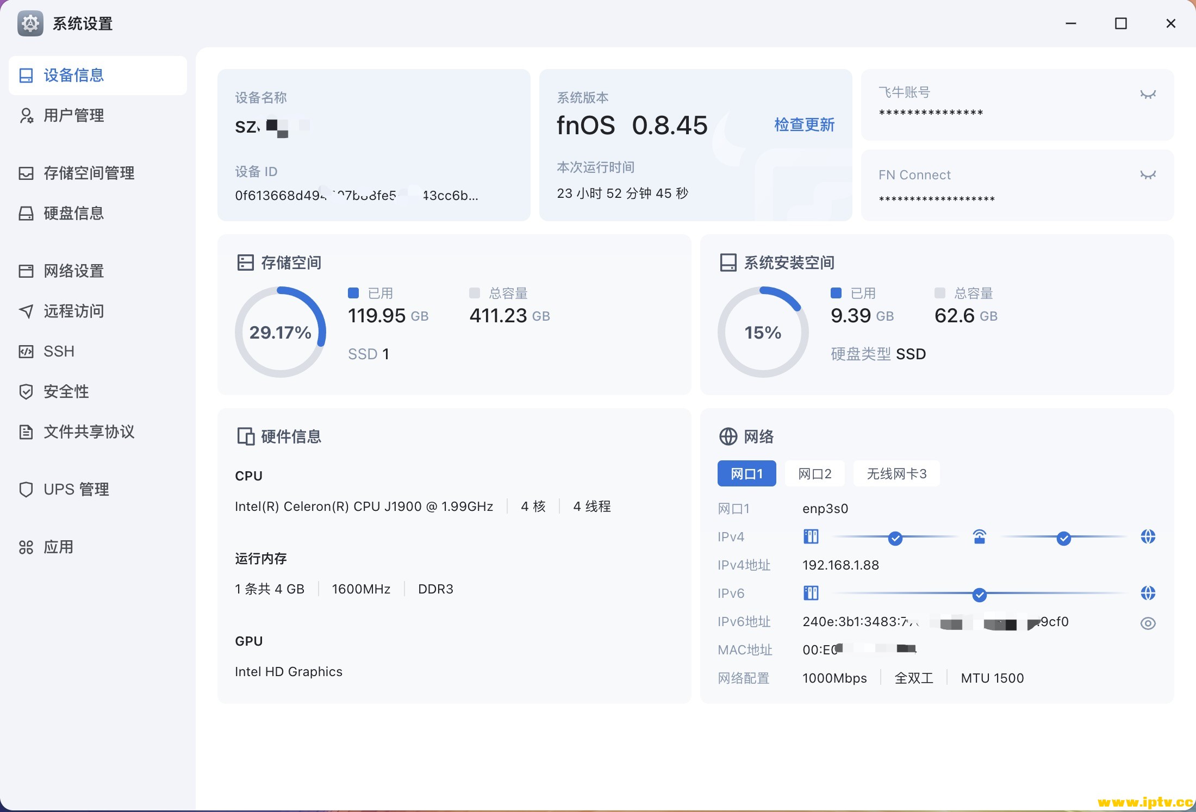Close the 系统设置 window
1196x812 pixels.
(1171, 23)
